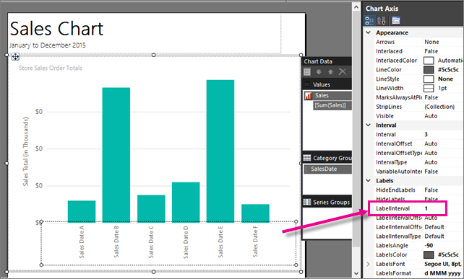464x279 pixels.
Task: Click the design surface scrollbar down arrow
Action: 356,274
